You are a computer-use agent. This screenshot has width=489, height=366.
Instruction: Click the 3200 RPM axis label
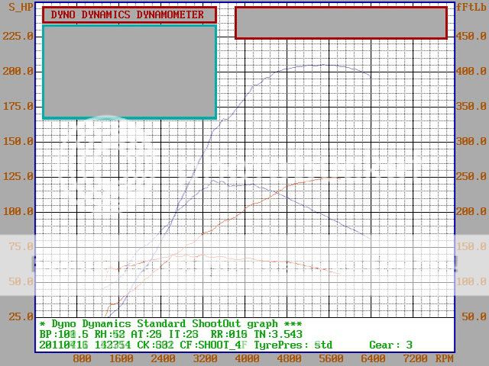coord(206,358)
